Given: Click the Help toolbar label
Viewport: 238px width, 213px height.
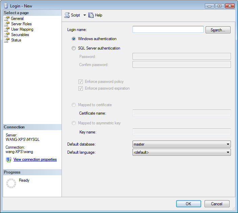Looking at the screenshot, I should [x=98, y=15].
